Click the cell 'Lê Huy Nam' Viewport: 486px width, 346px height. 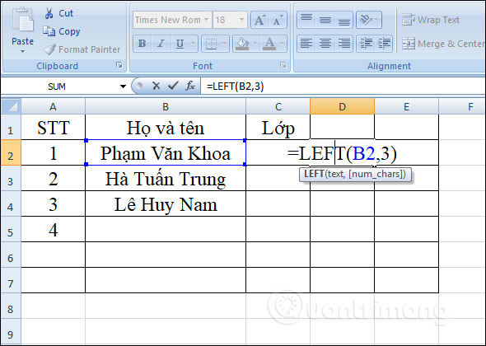(166, 204)
